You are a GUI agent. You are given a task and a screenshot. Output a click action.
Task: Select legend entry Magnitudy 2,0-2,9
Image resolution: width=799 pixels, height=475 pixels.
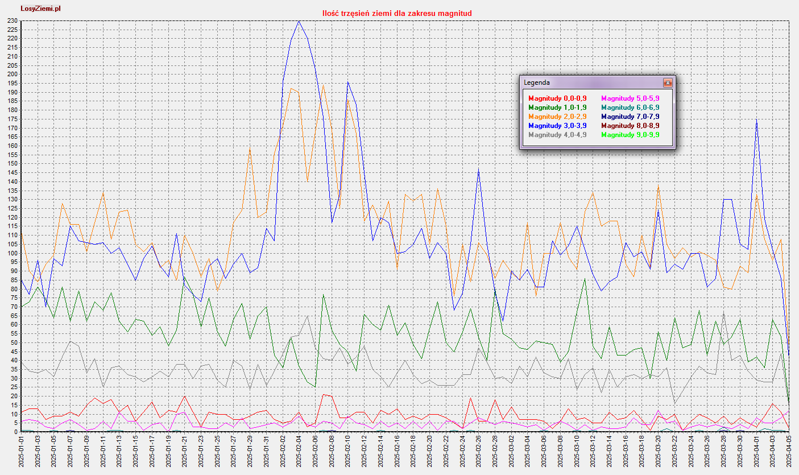pyautogui.click(x=557, y=117)
